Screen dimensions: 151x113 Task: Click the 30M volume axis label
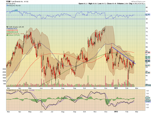(4, 69)
